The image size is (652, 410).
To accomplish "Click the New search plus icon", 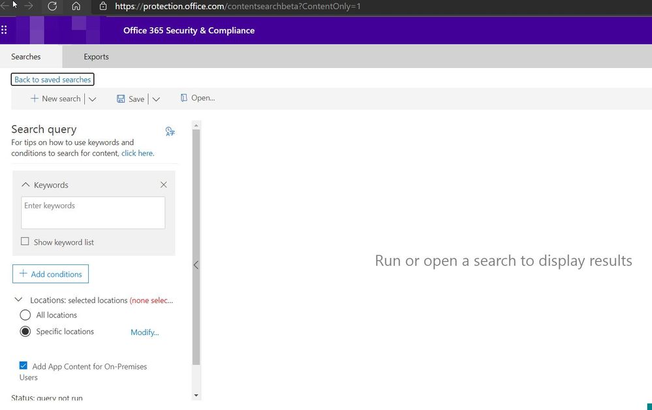I will 35,99.
